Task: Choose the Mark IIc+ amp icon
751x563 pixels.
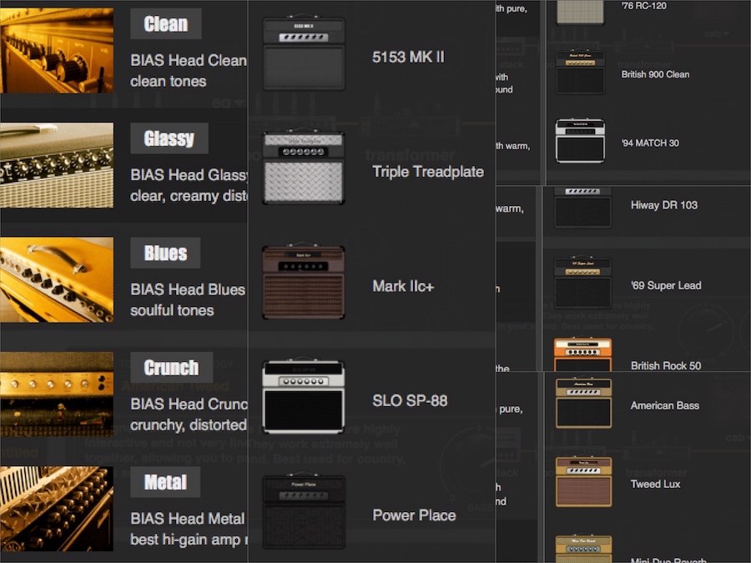Action: pos(304,282)
